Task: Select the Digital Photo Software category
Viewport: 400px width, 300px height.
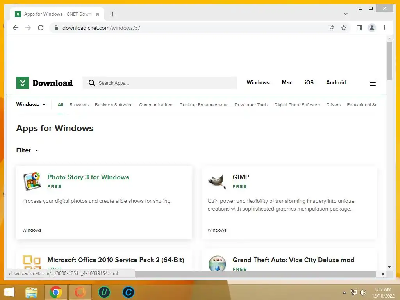Action: [x=297, y=105]
